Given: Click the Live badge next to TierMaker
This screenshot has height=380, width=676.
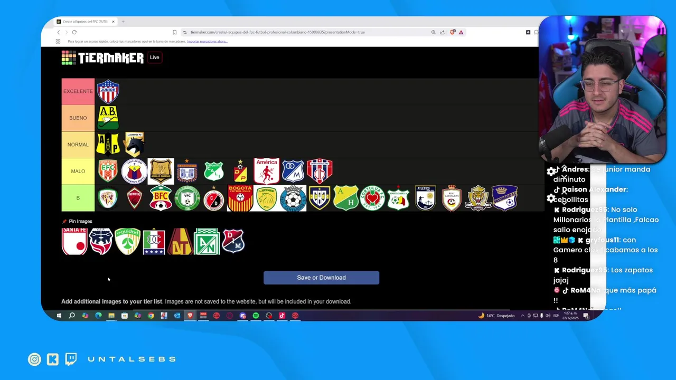Looking at the screenshot, I should [154, 57].
